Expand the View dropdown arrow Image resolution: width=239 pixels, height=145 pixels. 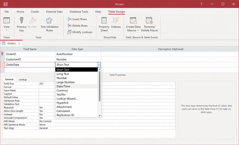(7, 30)
